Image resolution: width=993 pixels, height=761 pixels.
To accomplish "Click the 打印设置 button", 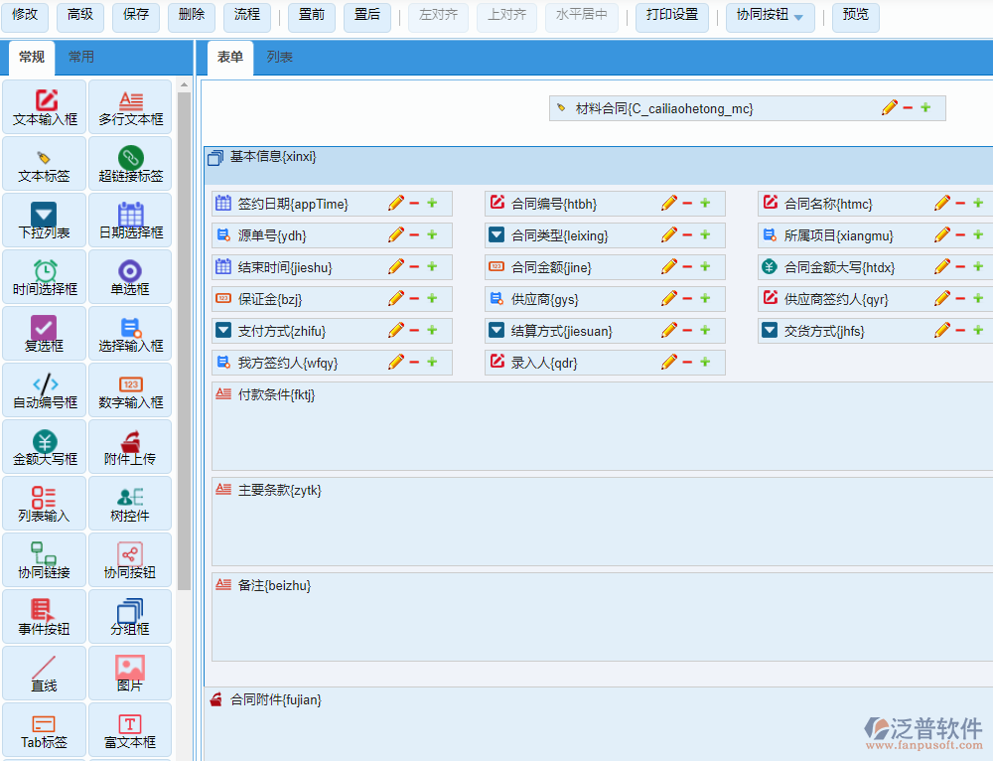I will (x=672, y=15).
